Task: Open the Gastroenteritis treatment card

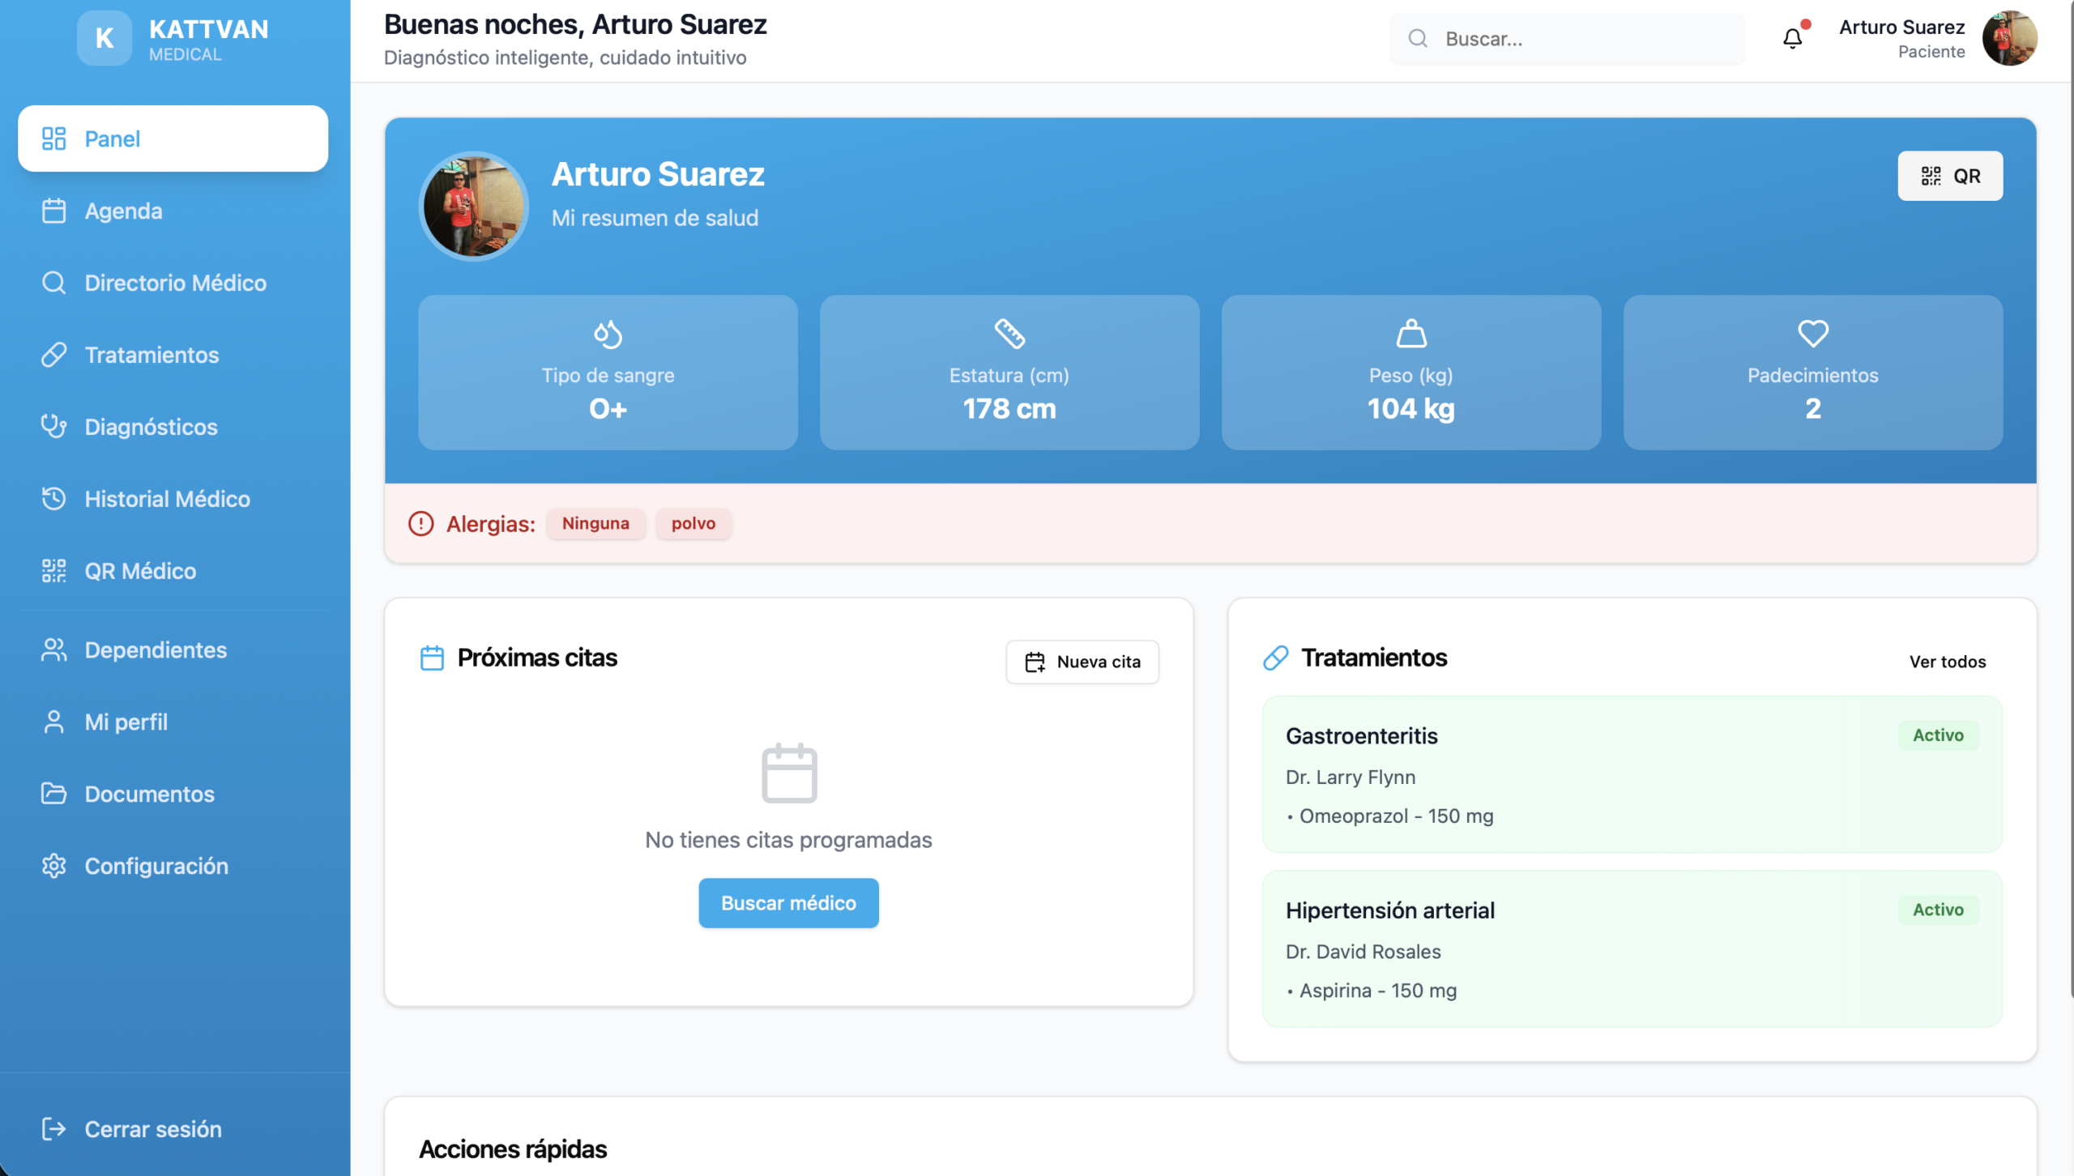Action: 1631,774
